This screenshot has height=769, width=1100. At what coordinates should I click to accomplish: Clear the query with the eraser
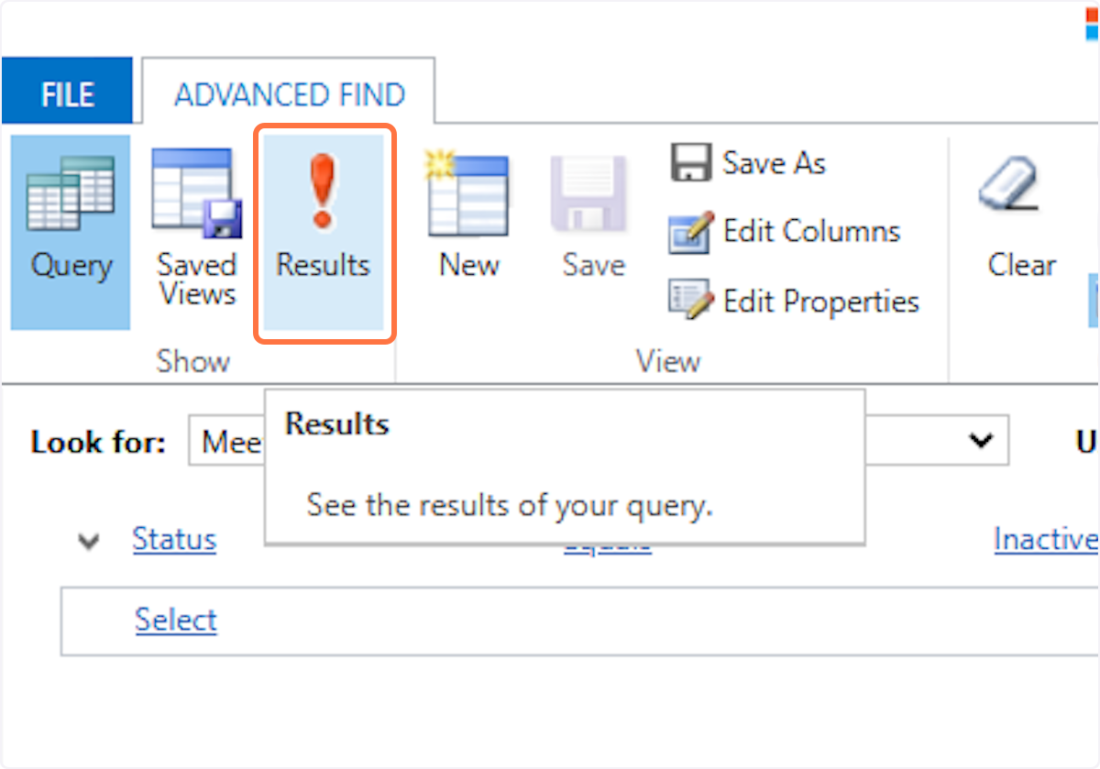(1021, 220)
